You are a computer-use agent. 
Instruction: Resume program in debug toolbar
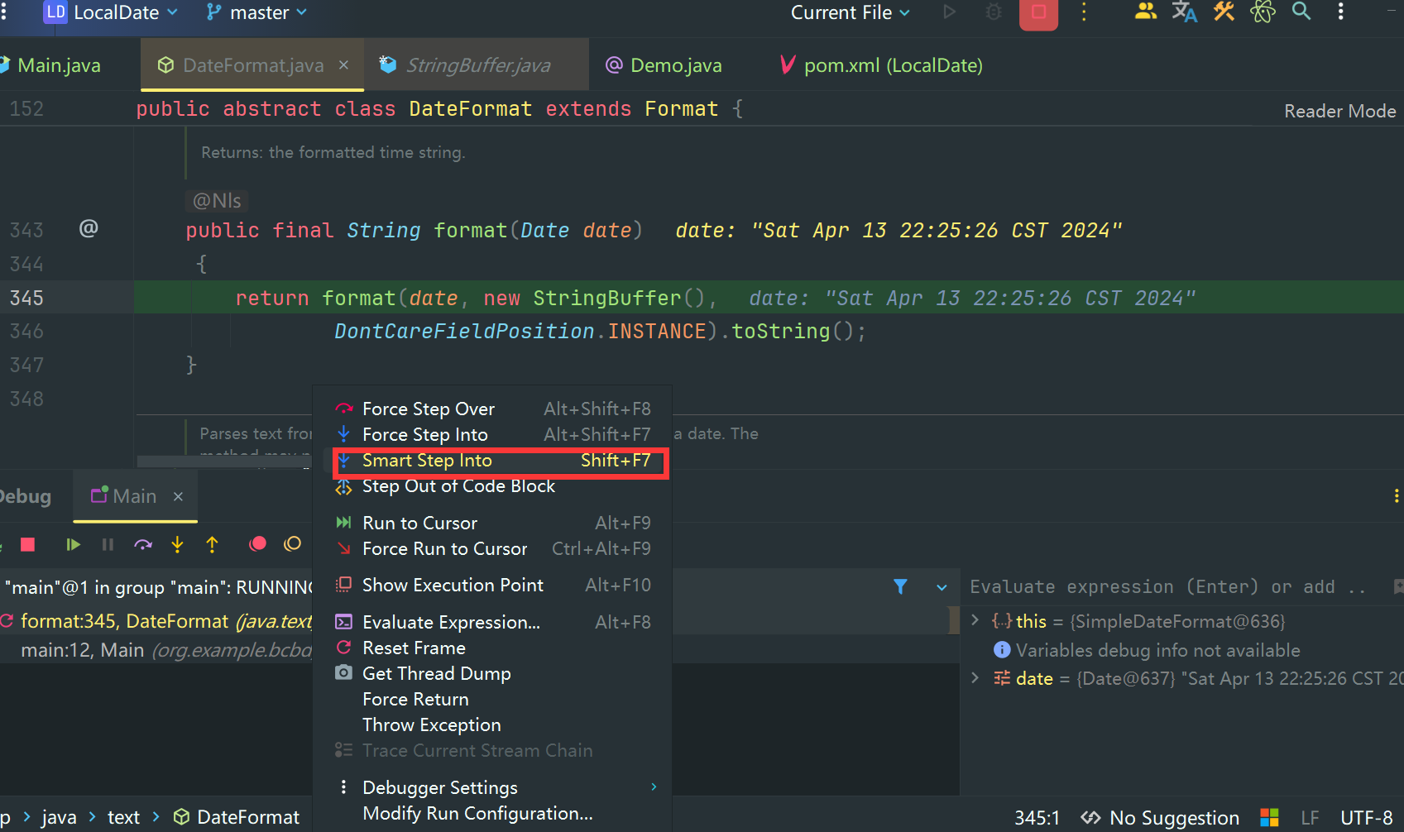[x=73, y=544]
